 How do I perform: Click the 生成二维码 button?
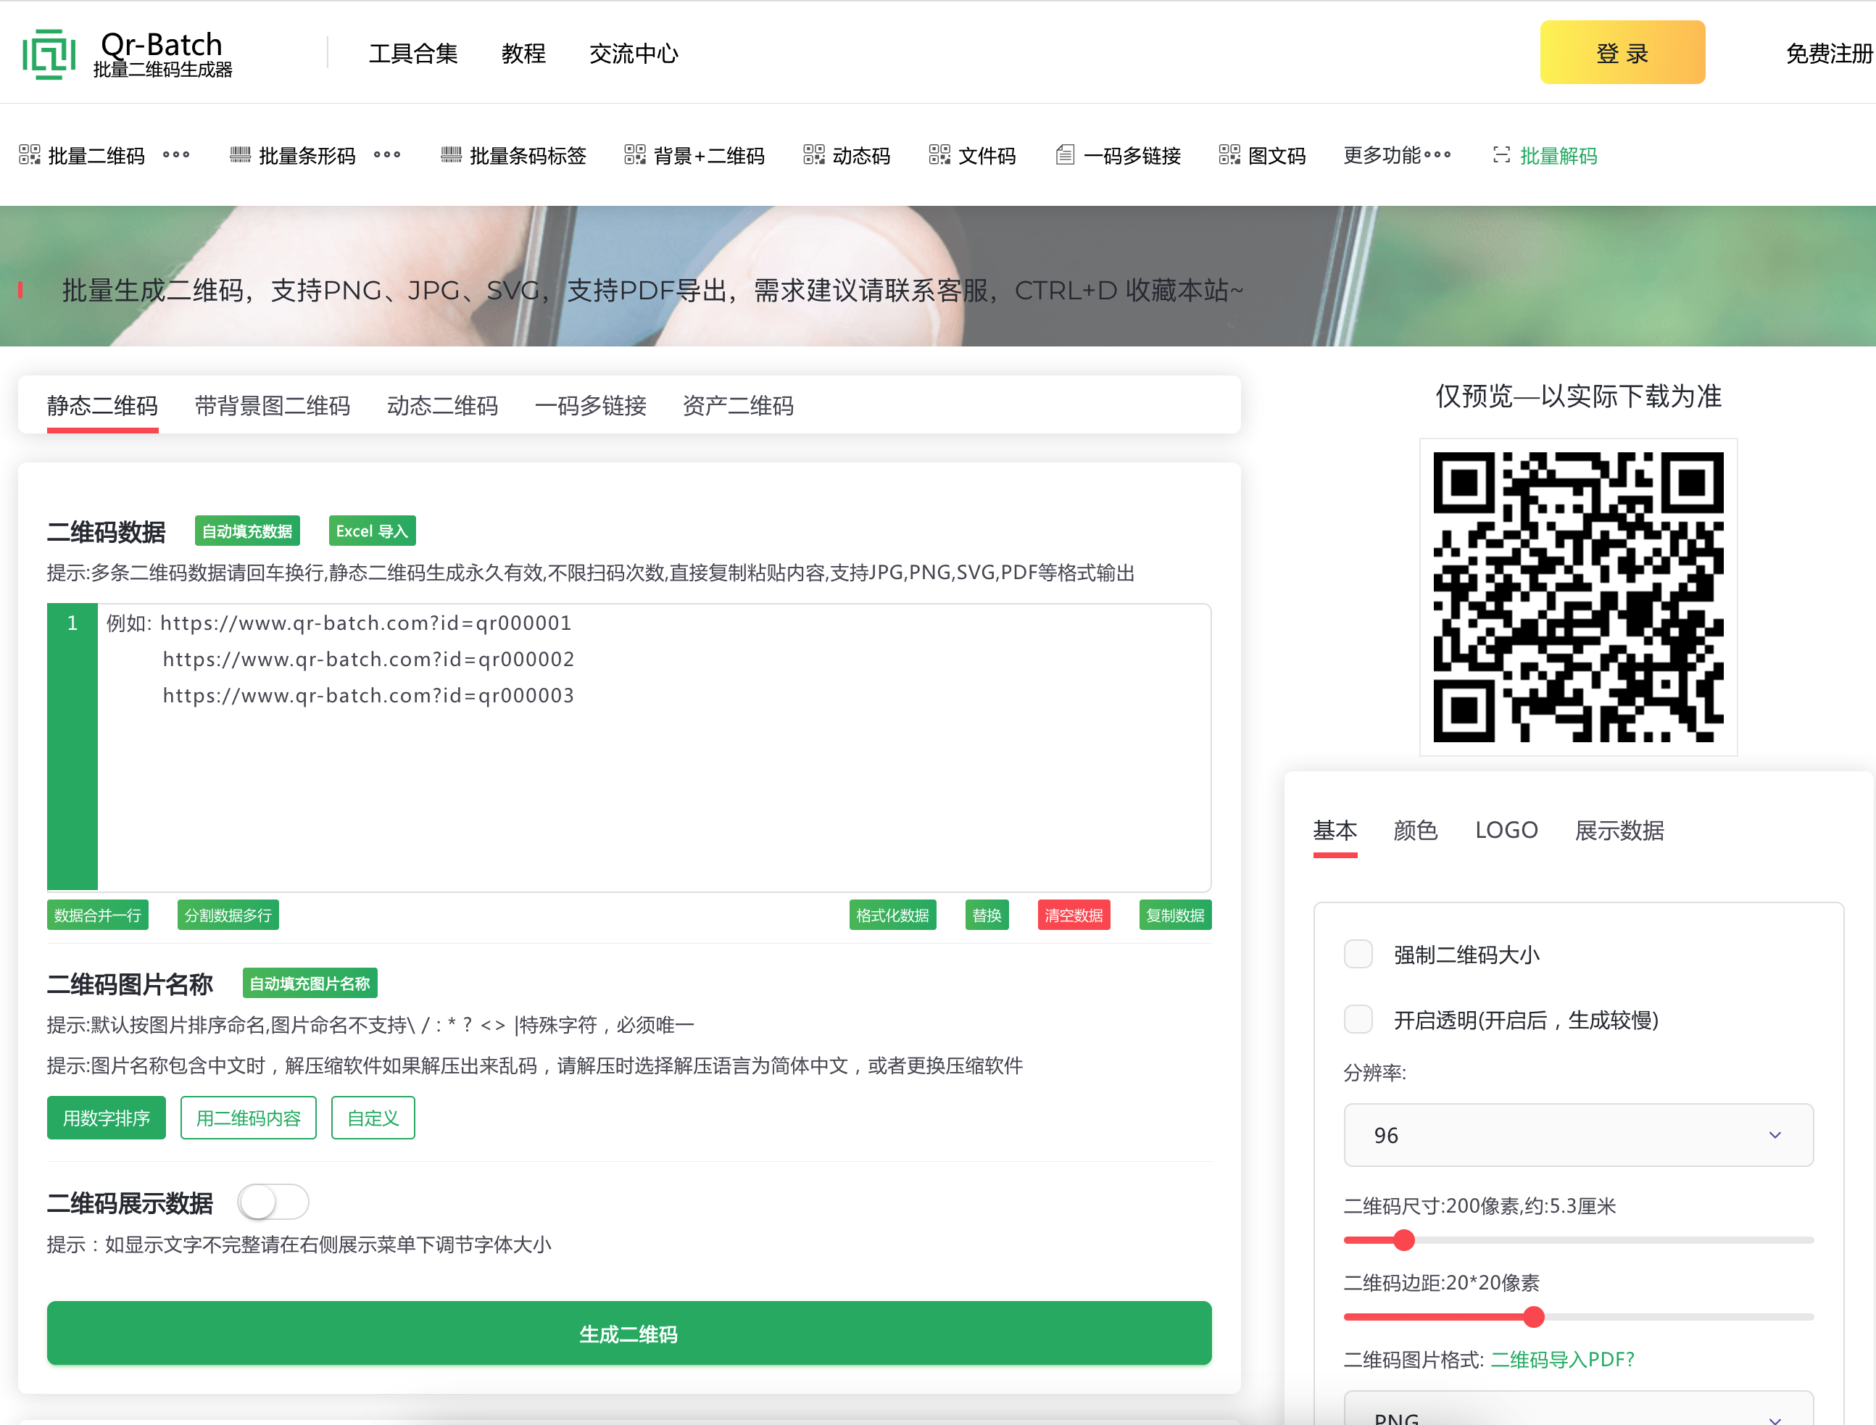(x=628, y=1334)
